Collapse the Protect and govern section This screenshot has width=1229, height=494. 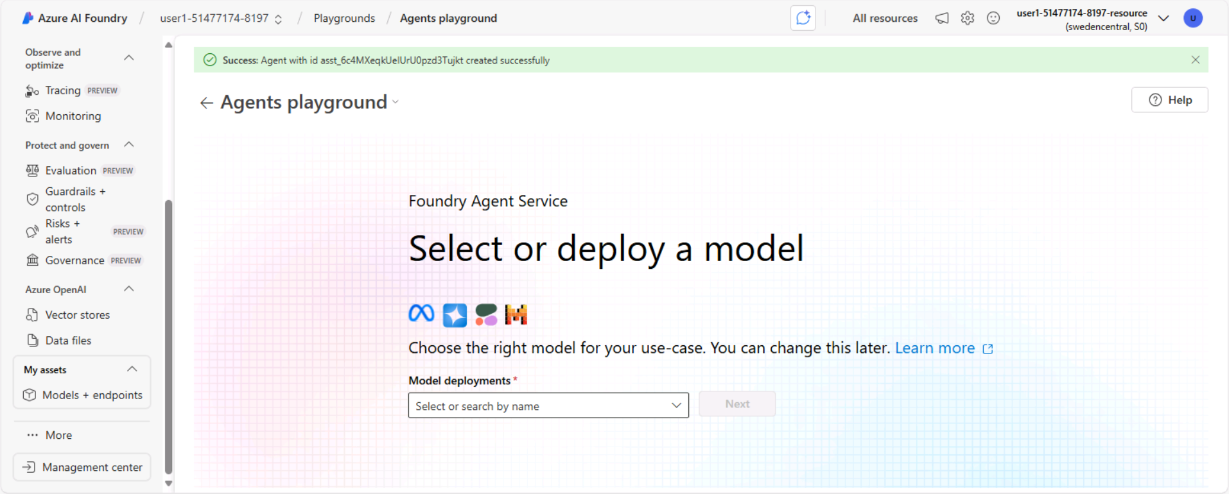click(128, 144)
